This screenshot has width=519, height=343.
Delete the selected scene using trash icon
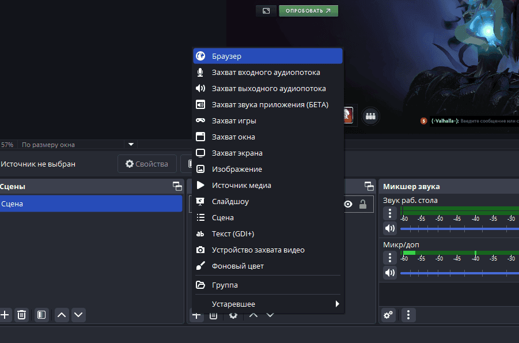21,315
